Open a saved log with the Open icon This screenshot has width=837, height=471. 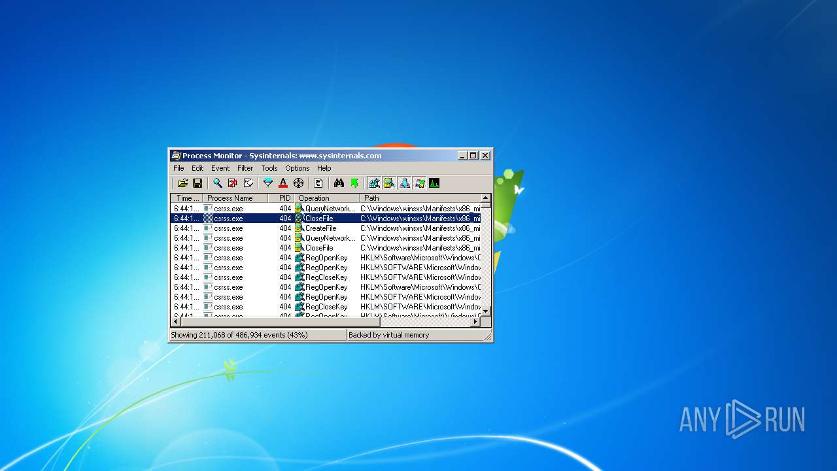[x=182, y=183]
